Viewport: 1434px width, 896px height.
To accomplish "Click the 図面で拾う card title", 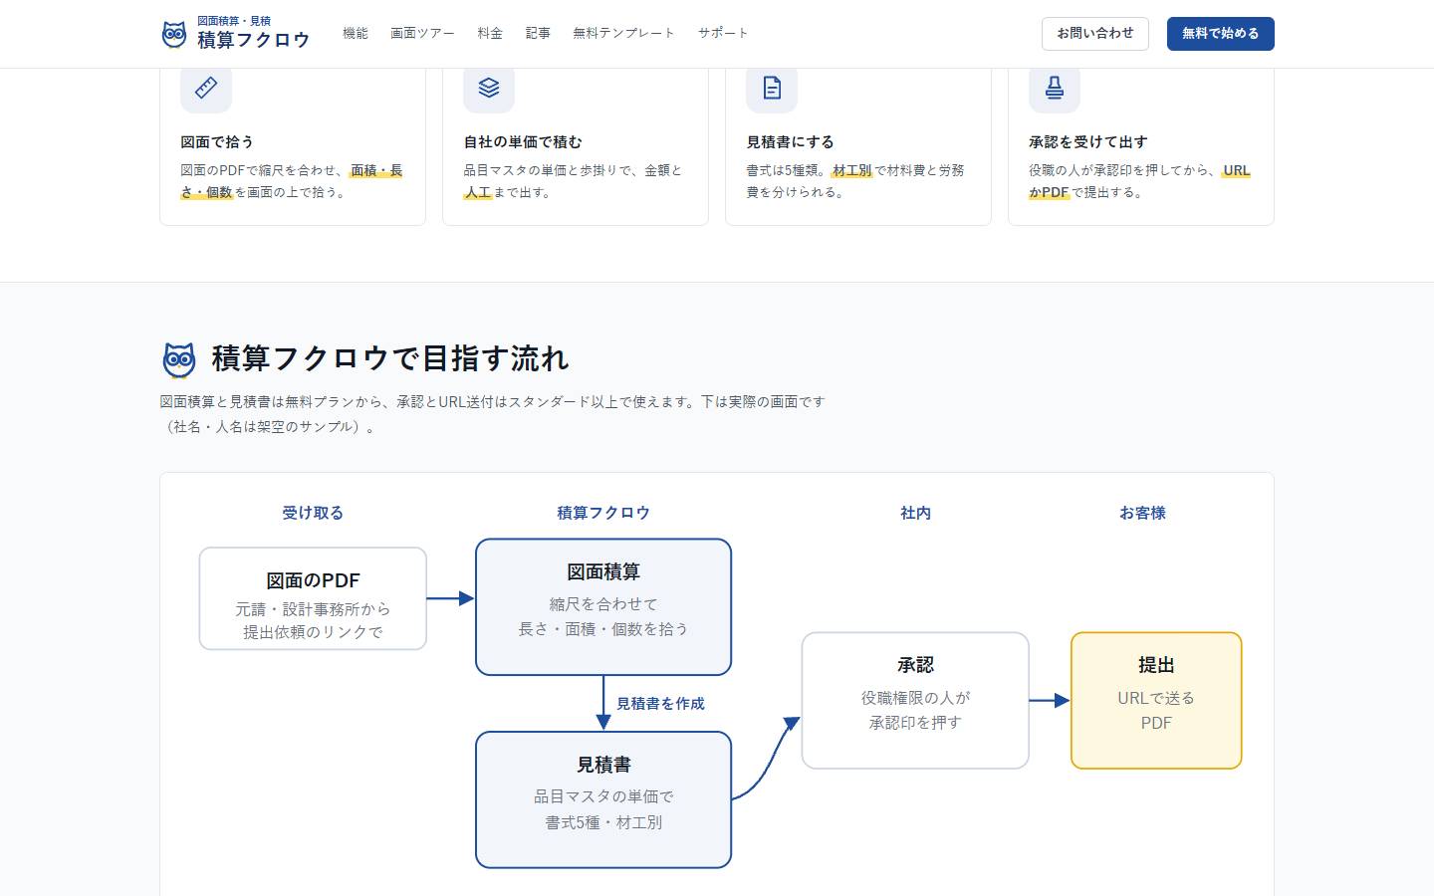I will tap(217, 141).
